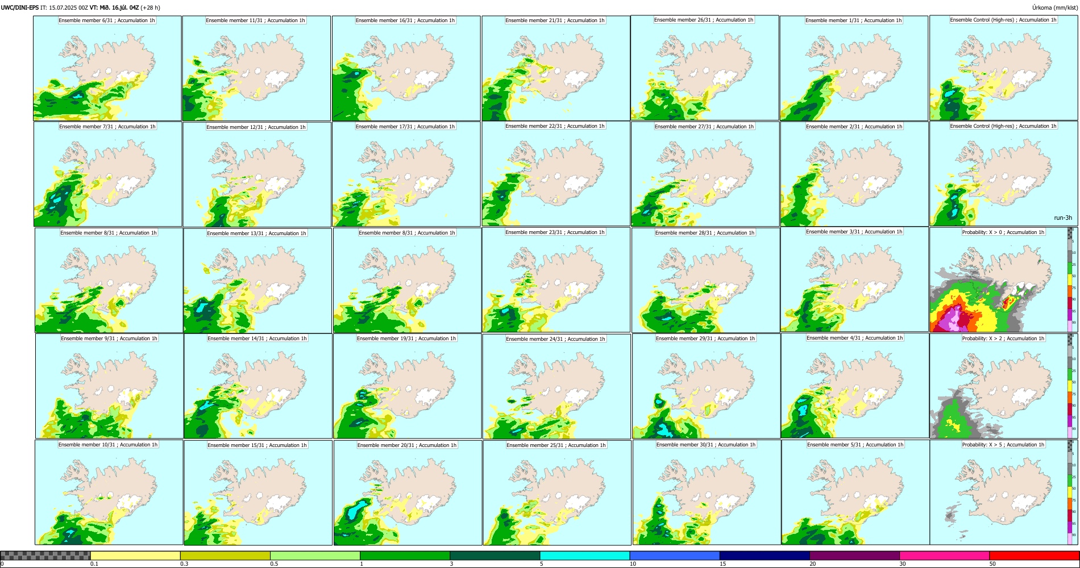Click the probability colorbar beside X > 0 map
The image size is (1080, 568).
coord(1071,280)
